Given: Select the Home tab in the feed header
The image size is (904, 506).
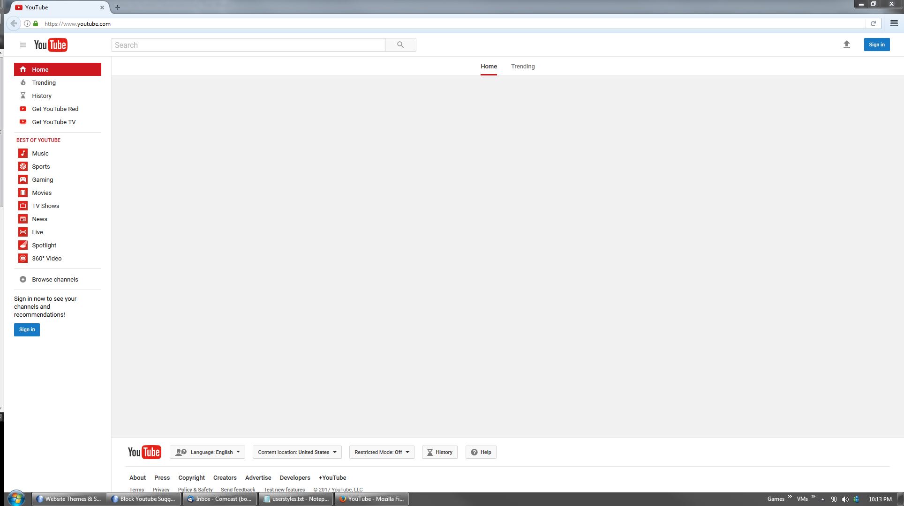Looking at the screenshot, I should [x=489, y=67].
